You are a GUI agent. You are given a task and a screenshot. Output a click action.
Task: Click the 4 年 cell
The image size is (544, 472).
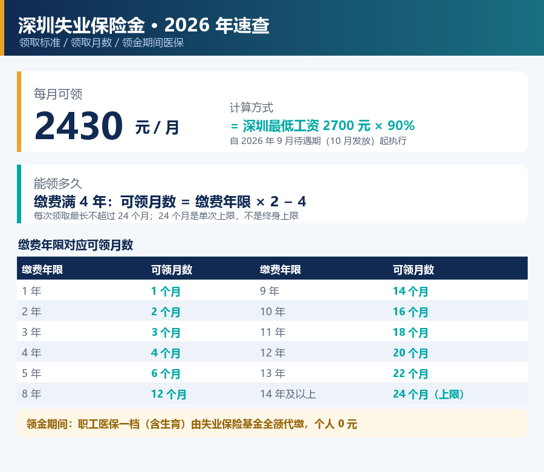[x=31, y=353]
